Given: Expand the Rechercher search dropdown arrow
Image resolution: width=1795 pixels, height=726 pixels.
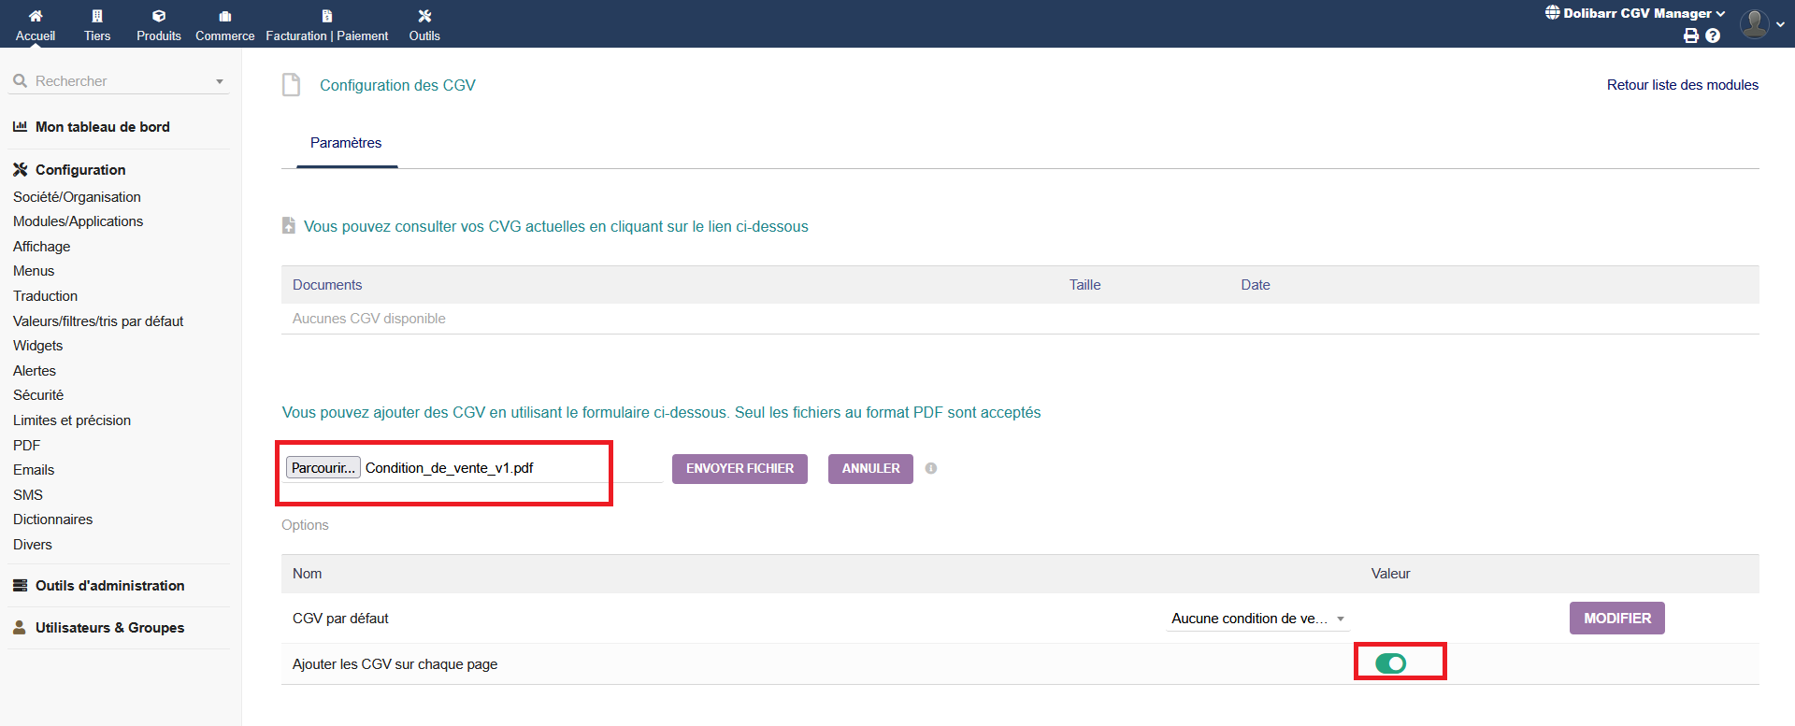Looking at the screenshot, I should (220, 82).
